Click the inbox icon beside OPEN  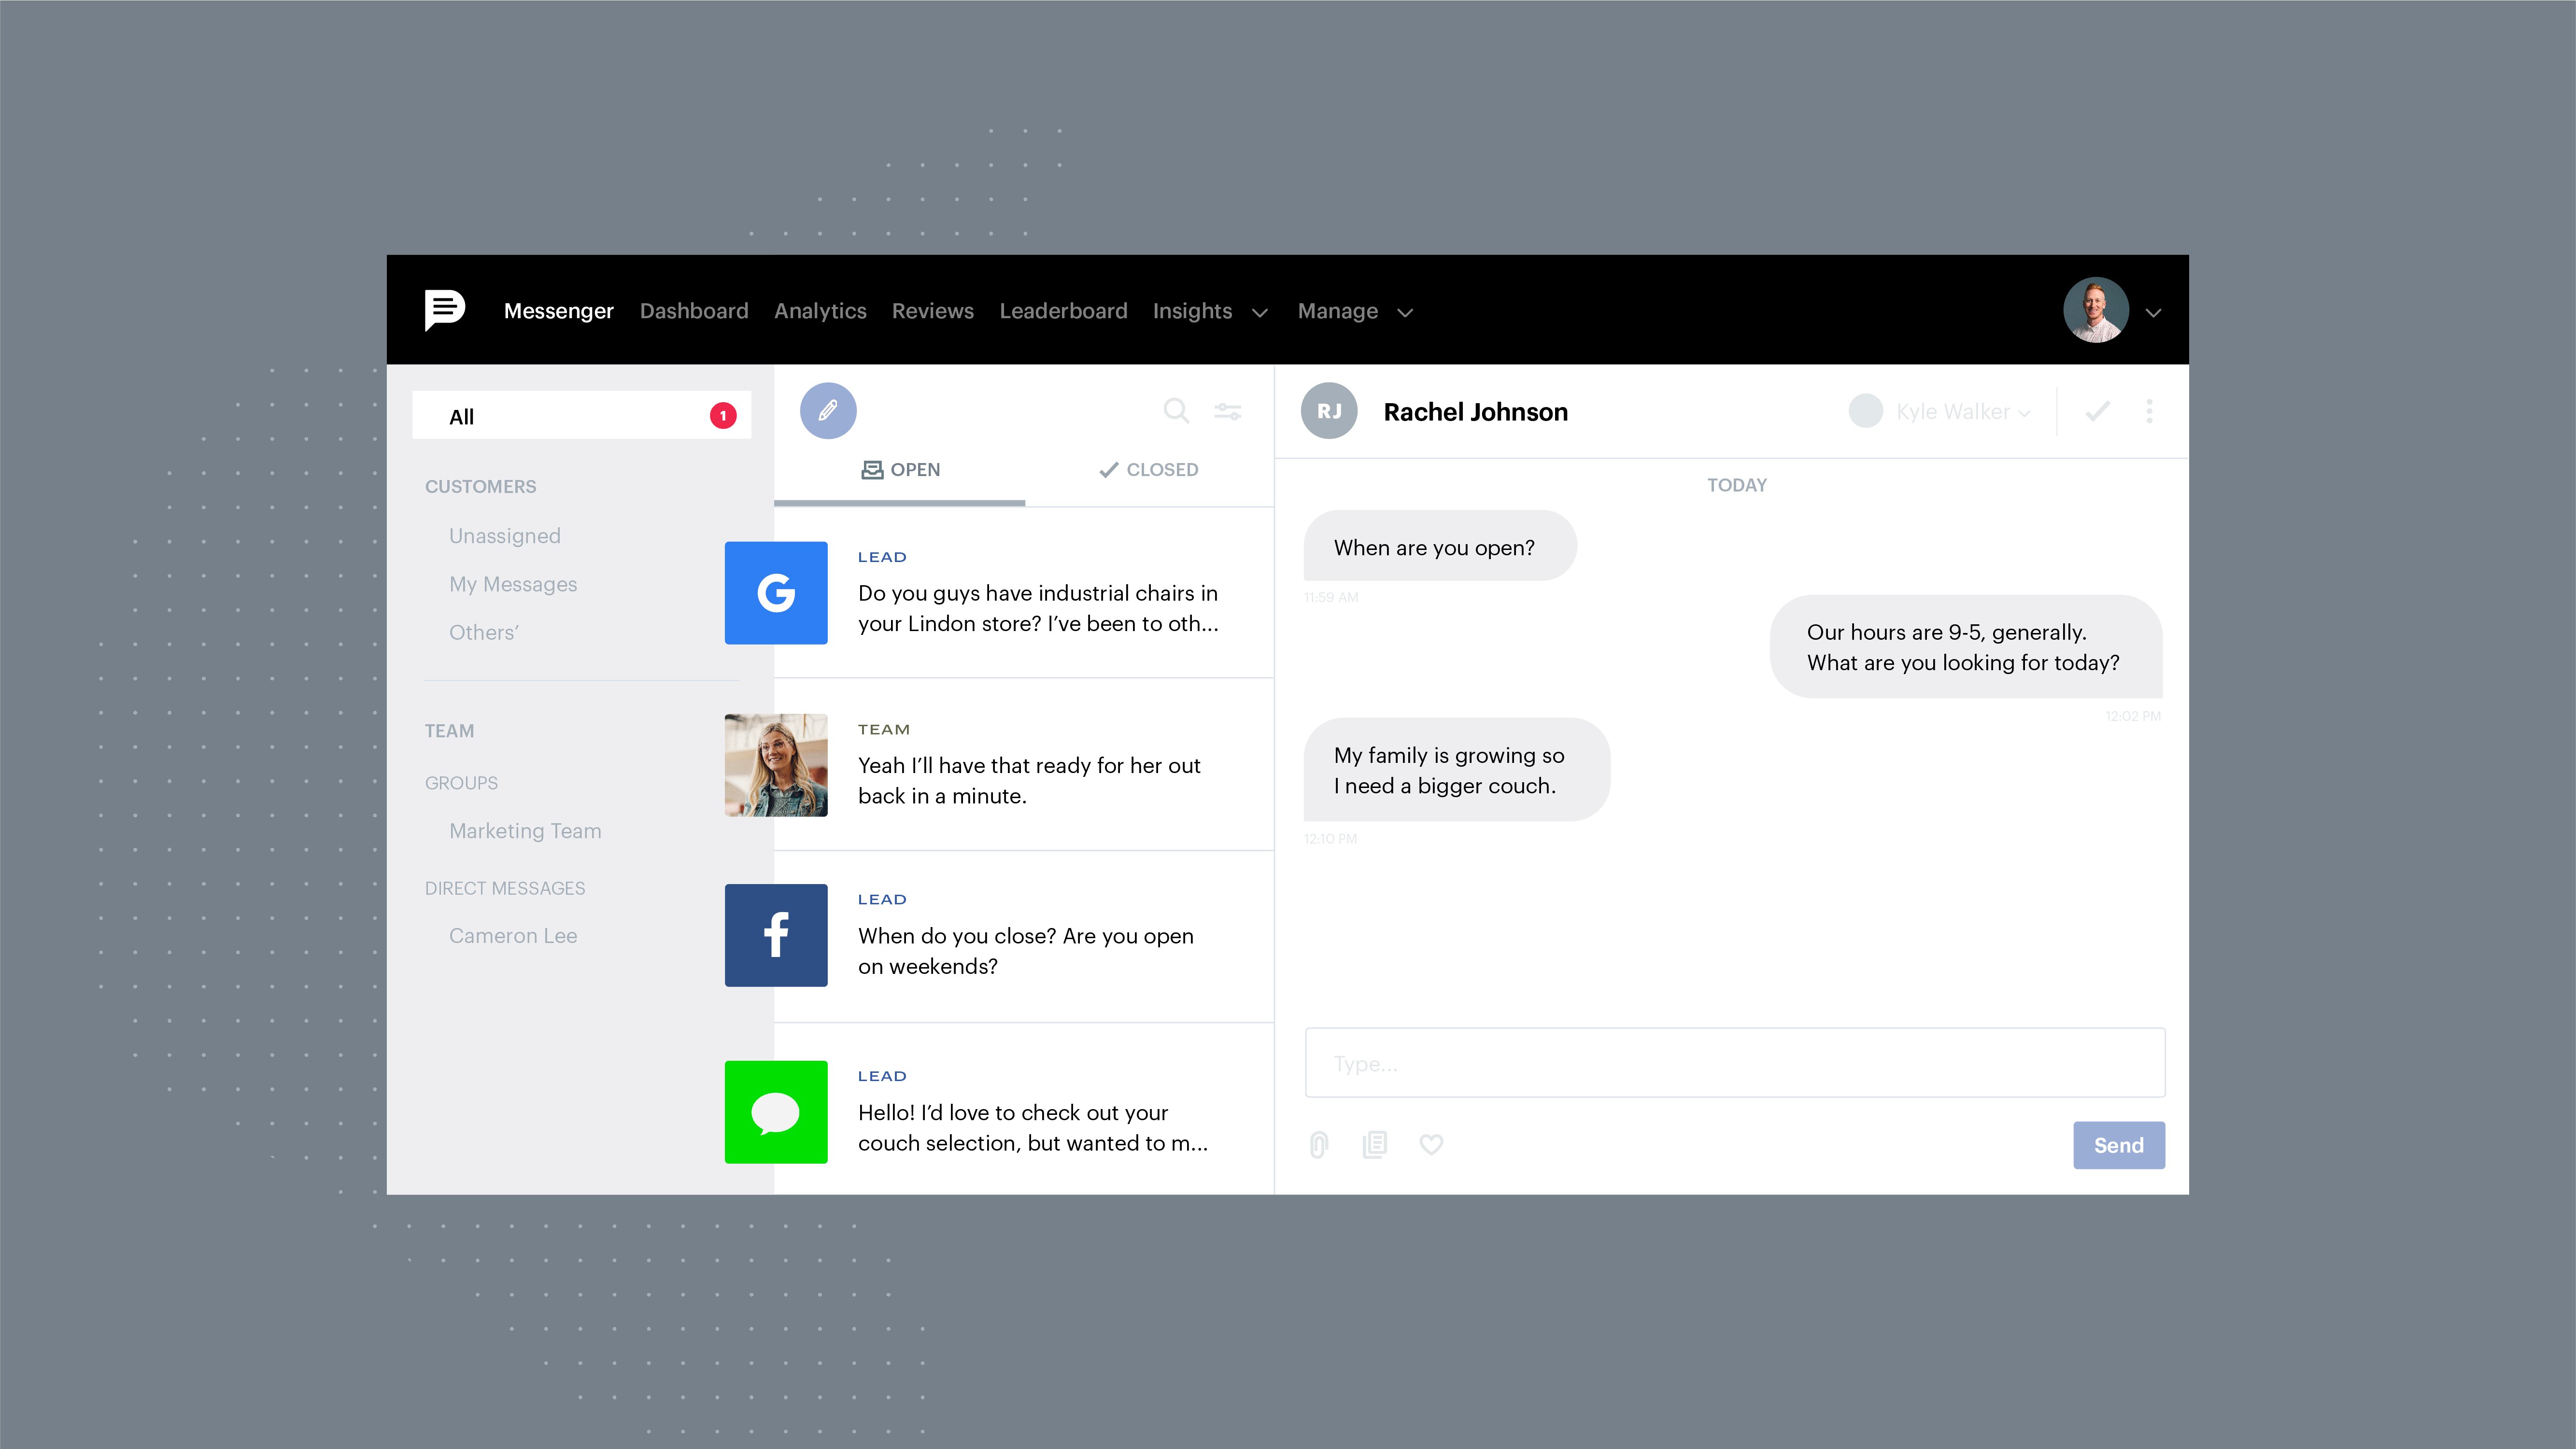coord(872,470)
